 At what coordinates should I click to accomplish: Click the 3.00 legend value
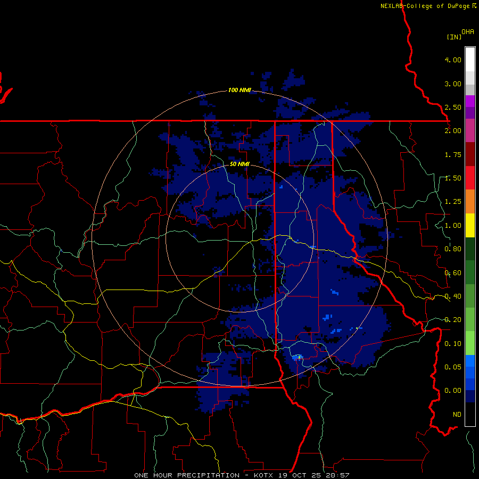[x=453, y=84]
